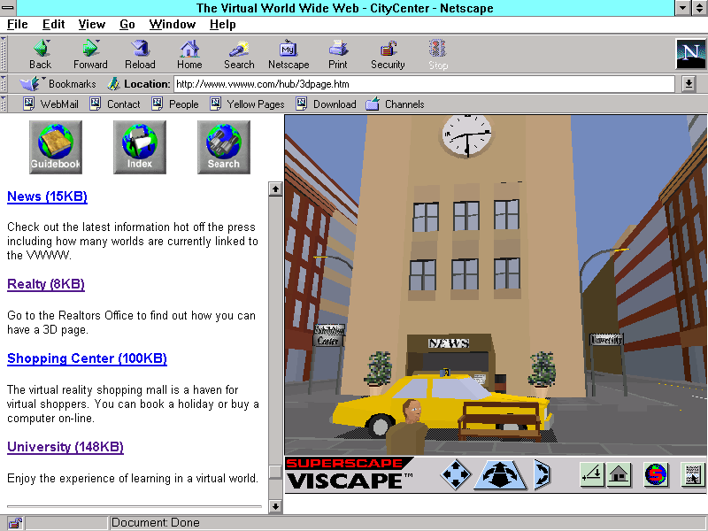This screenshot has width=708, height=531.
Task: Click the Viscape walk movement control
Action: pyautogui.click(x=500, y=474)
